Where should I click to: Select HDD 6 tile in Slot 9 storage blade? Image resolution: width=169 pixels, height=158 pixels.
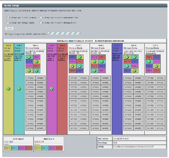point(149,57)
